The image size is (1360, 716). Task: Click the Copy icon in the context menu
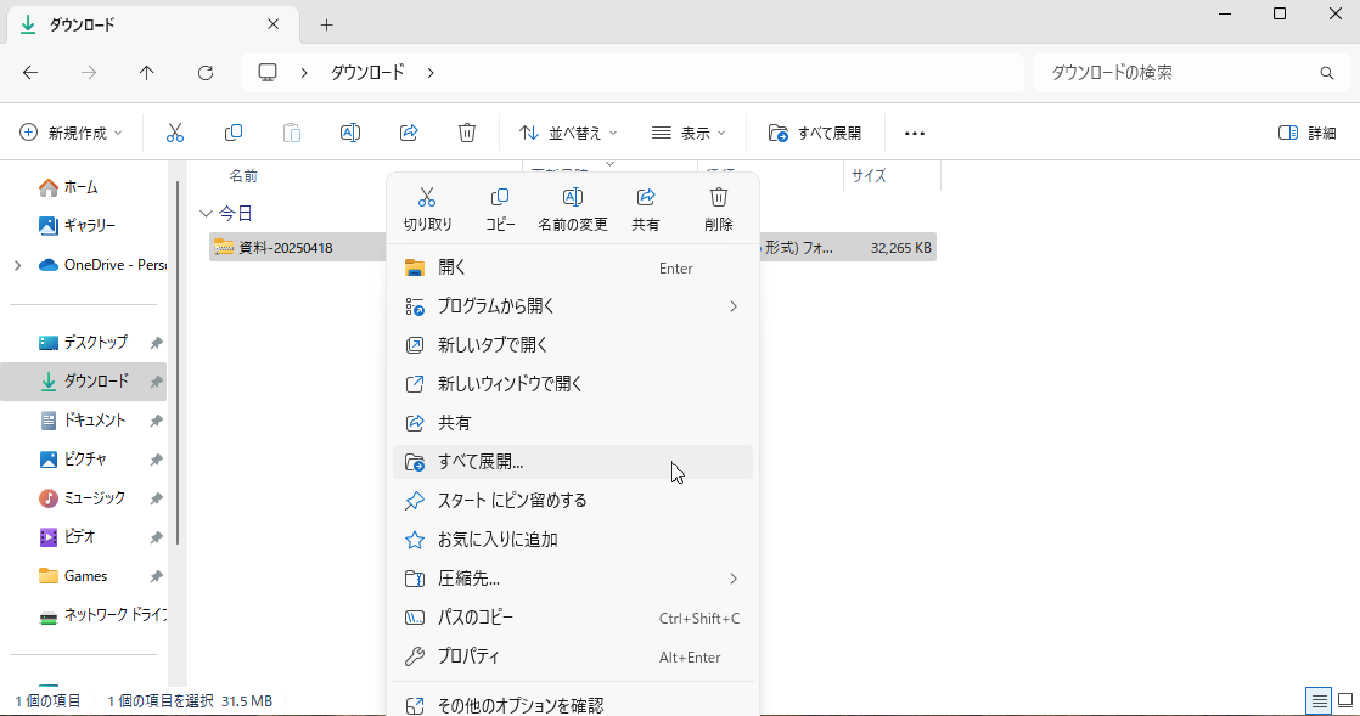point(499,198)
